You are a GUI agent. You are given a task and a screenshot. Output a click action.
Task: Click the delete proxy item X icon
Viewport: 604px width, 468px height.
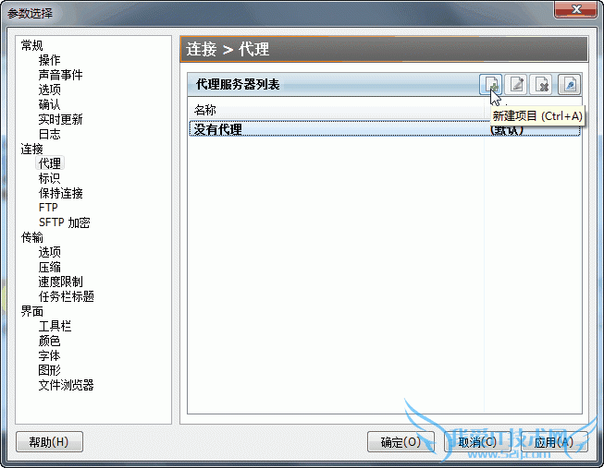click(541, 84)
